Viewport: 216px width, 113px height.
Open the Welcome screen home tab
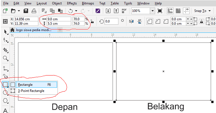[x=12, y=30]
